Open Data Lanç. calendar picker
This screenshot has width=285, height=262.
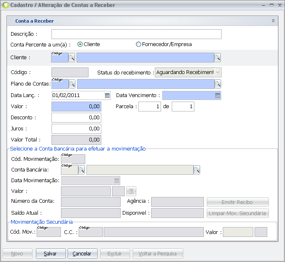107,95
